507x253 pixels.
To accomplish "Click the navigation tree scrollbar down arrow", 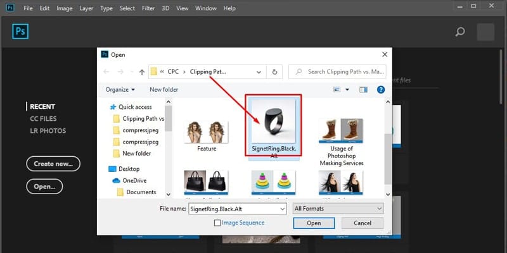I will pos(168,195).
